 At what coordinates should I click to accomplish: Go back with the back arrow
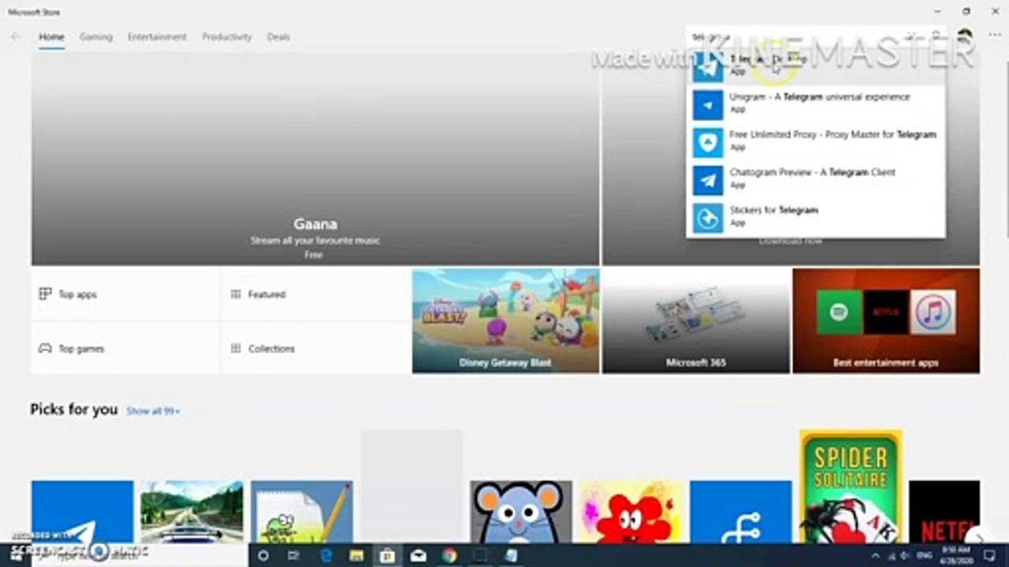coord(16,37)
